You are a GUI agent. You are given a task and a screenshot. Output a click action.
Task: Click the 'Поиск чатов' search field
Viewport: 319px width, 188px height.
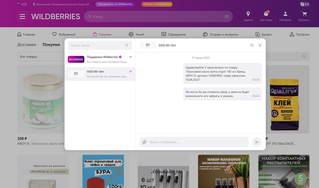point(100,46)
